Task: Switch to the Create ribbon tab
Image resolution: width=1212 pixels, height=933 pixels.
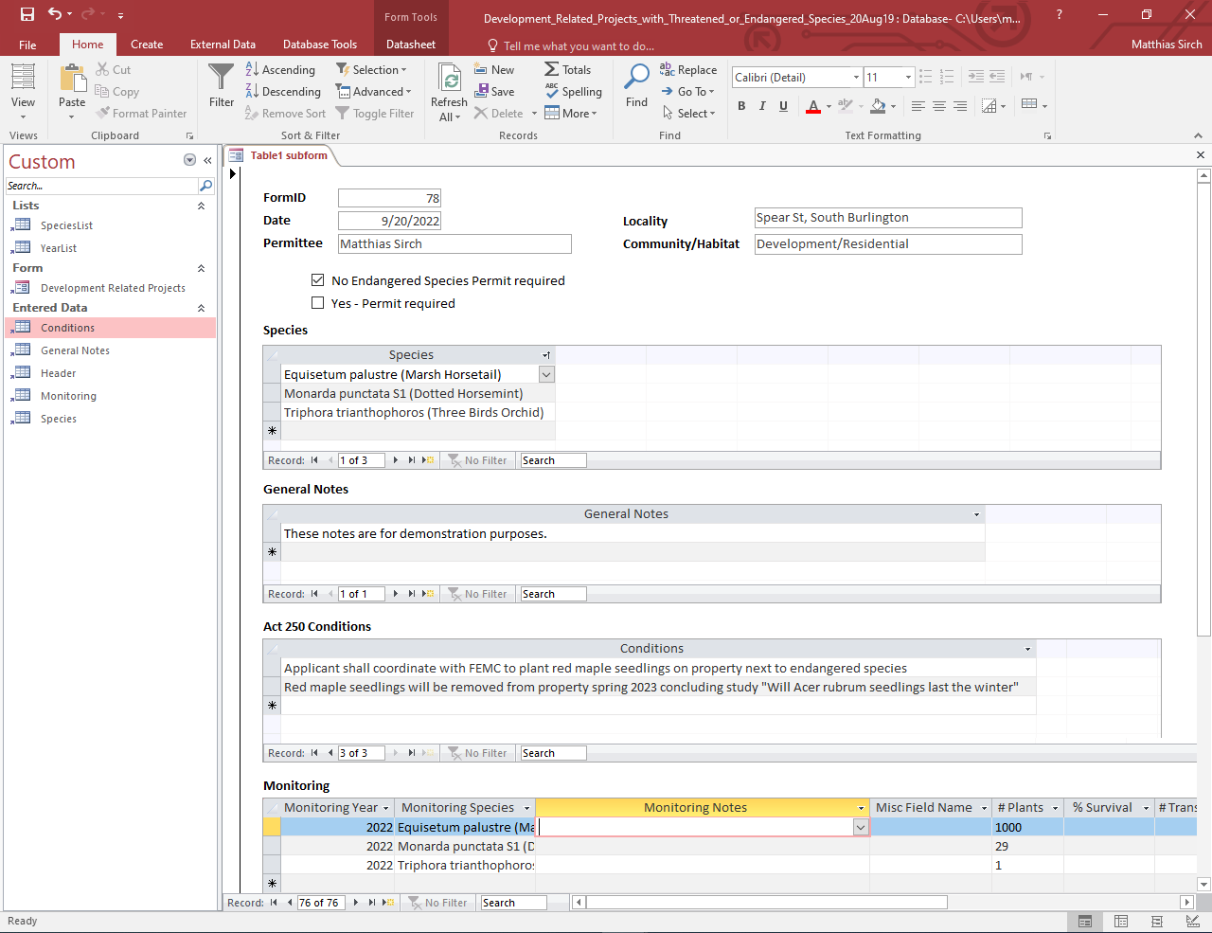Action: tap(147, 45)
